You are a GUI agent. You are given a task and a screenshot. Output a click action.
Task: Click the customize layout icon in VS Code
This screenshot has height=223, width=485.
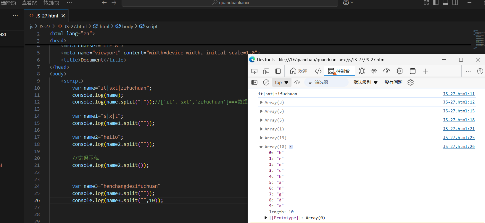(426, 2)
